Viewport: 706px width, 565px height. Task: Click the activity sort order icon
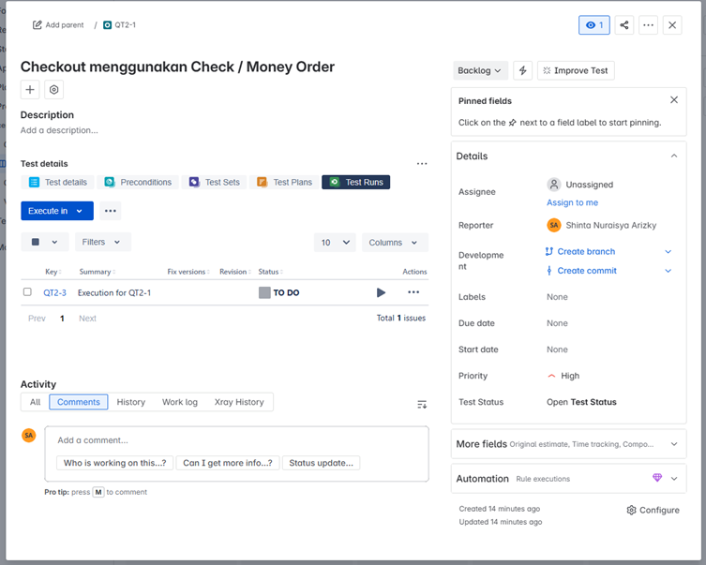click(x=422, y=404)
